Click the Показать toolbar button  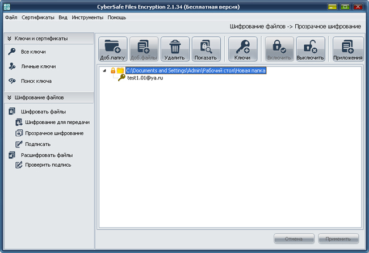(206, 49)
